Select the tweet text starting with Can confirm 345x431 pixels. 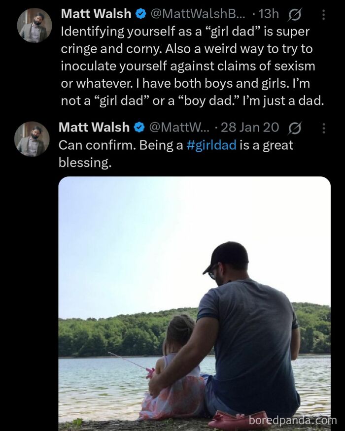(123, 145)
